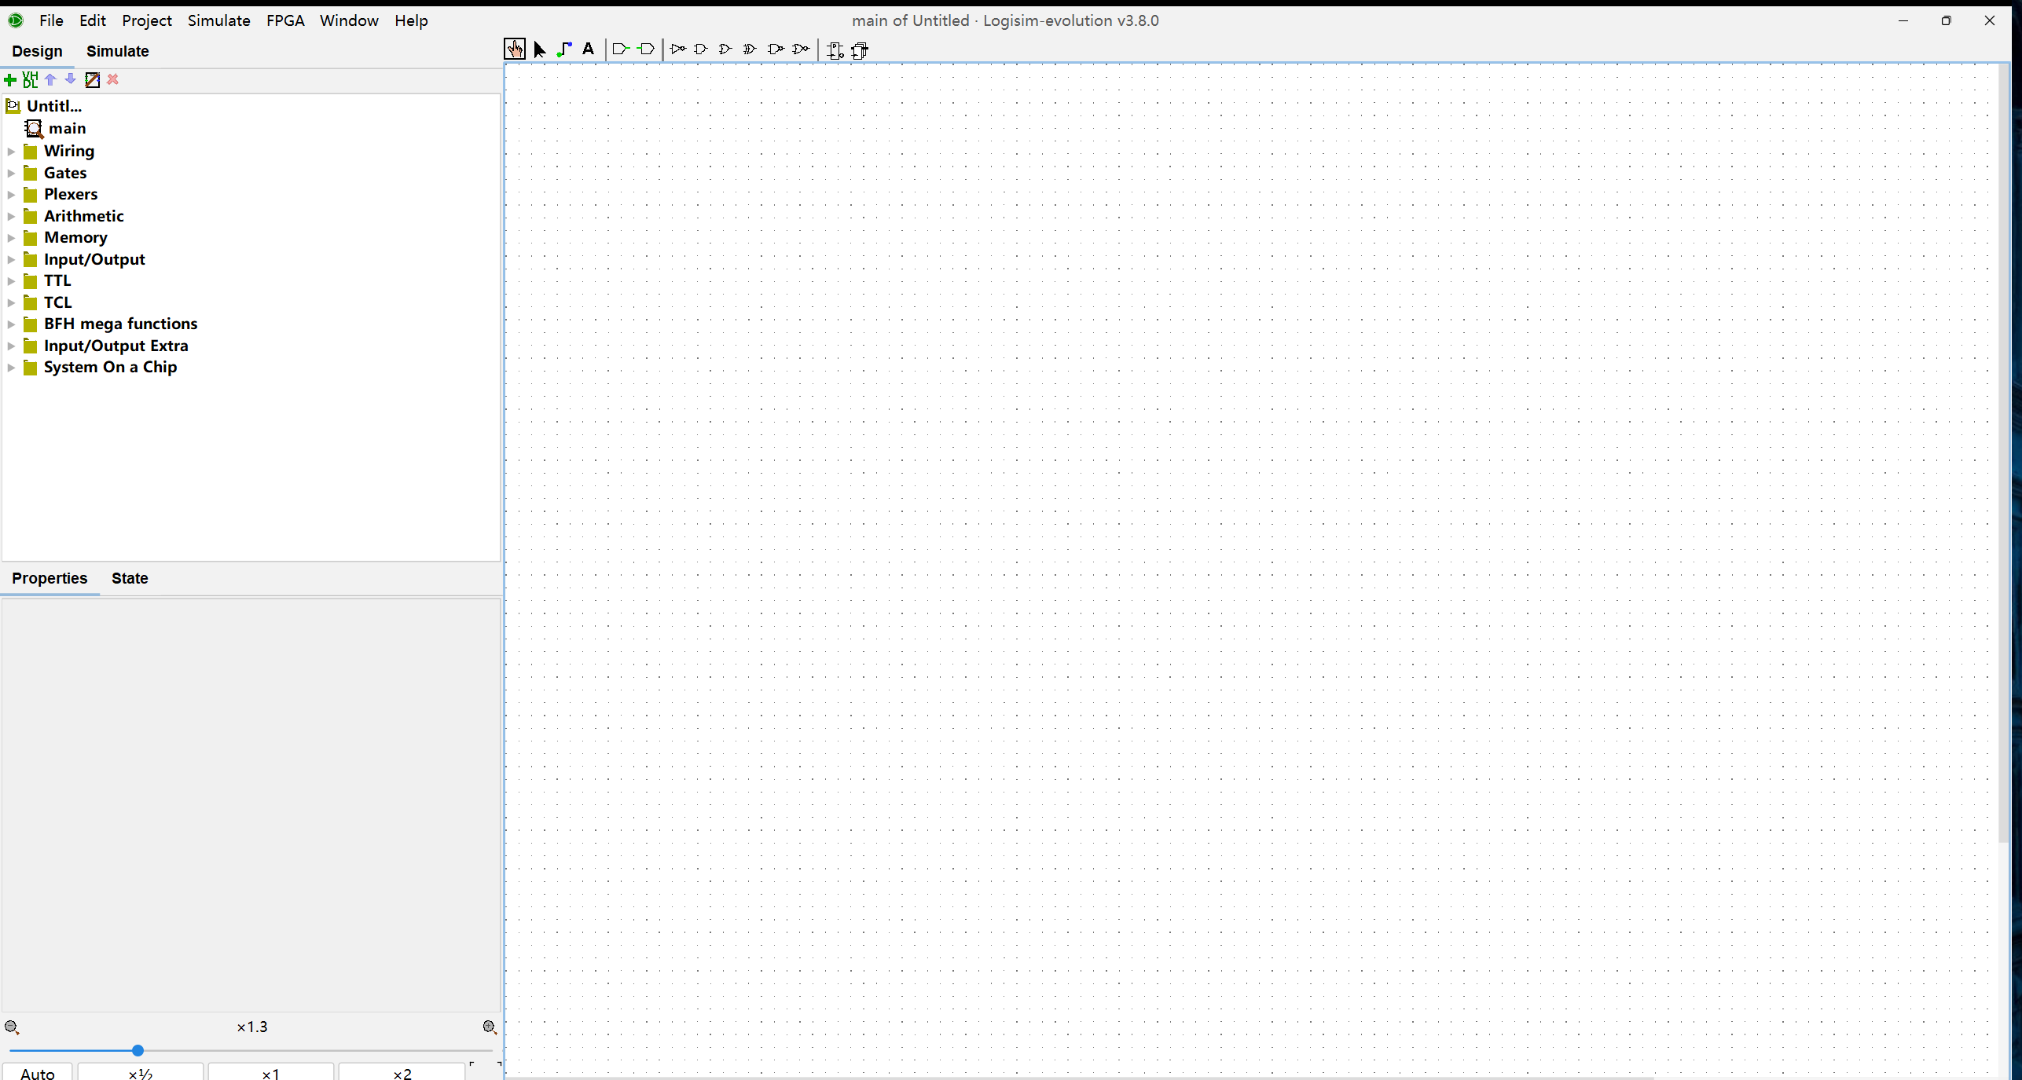Zoom in with right magnifier icon
Screen dimensions: 2022x1080
click(490, 1027)
